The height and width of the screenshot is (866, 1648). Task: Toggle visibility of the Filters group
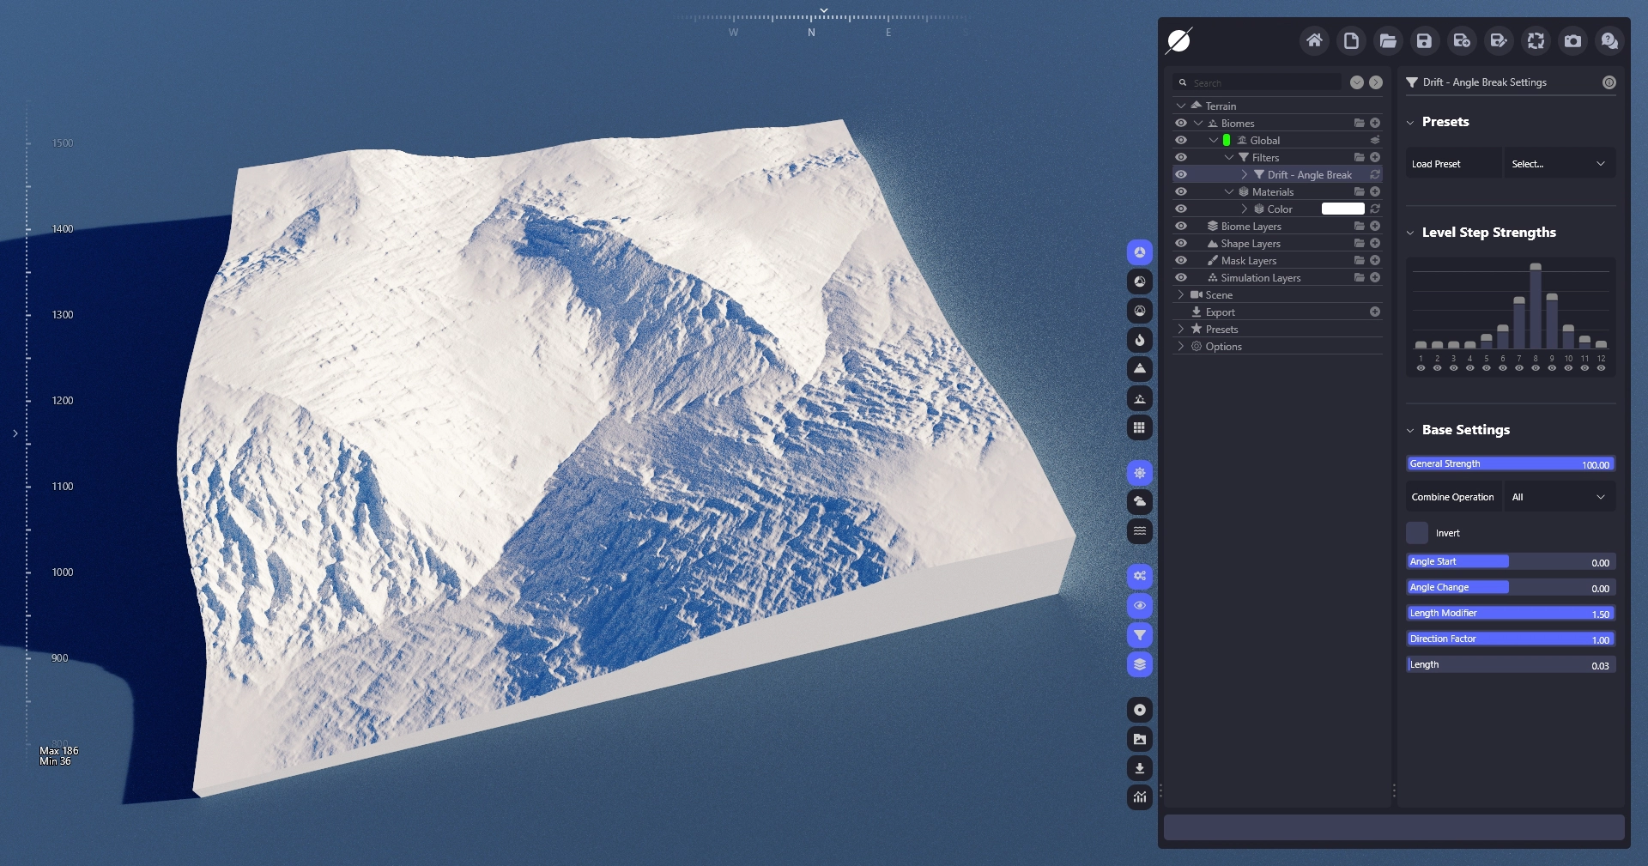point(1181,157)
